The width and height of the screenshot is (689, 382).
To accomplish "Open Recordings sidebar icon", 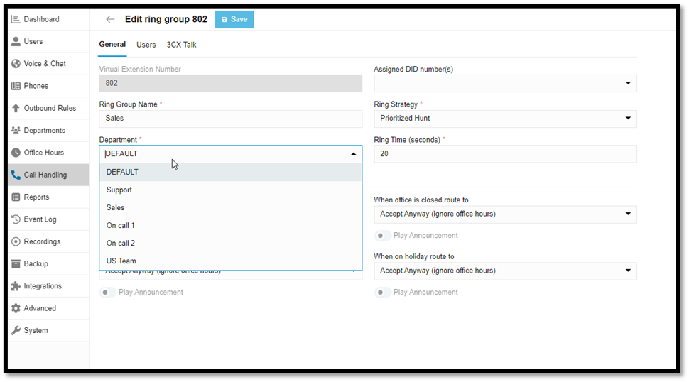I will pyautogui.click(x=16, y=241).
